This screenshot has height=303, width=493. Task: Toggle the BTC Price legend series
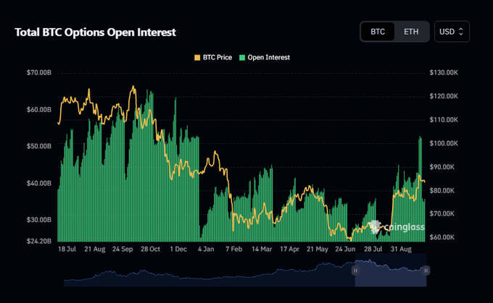pyautogui.click(x=213, y=57)
